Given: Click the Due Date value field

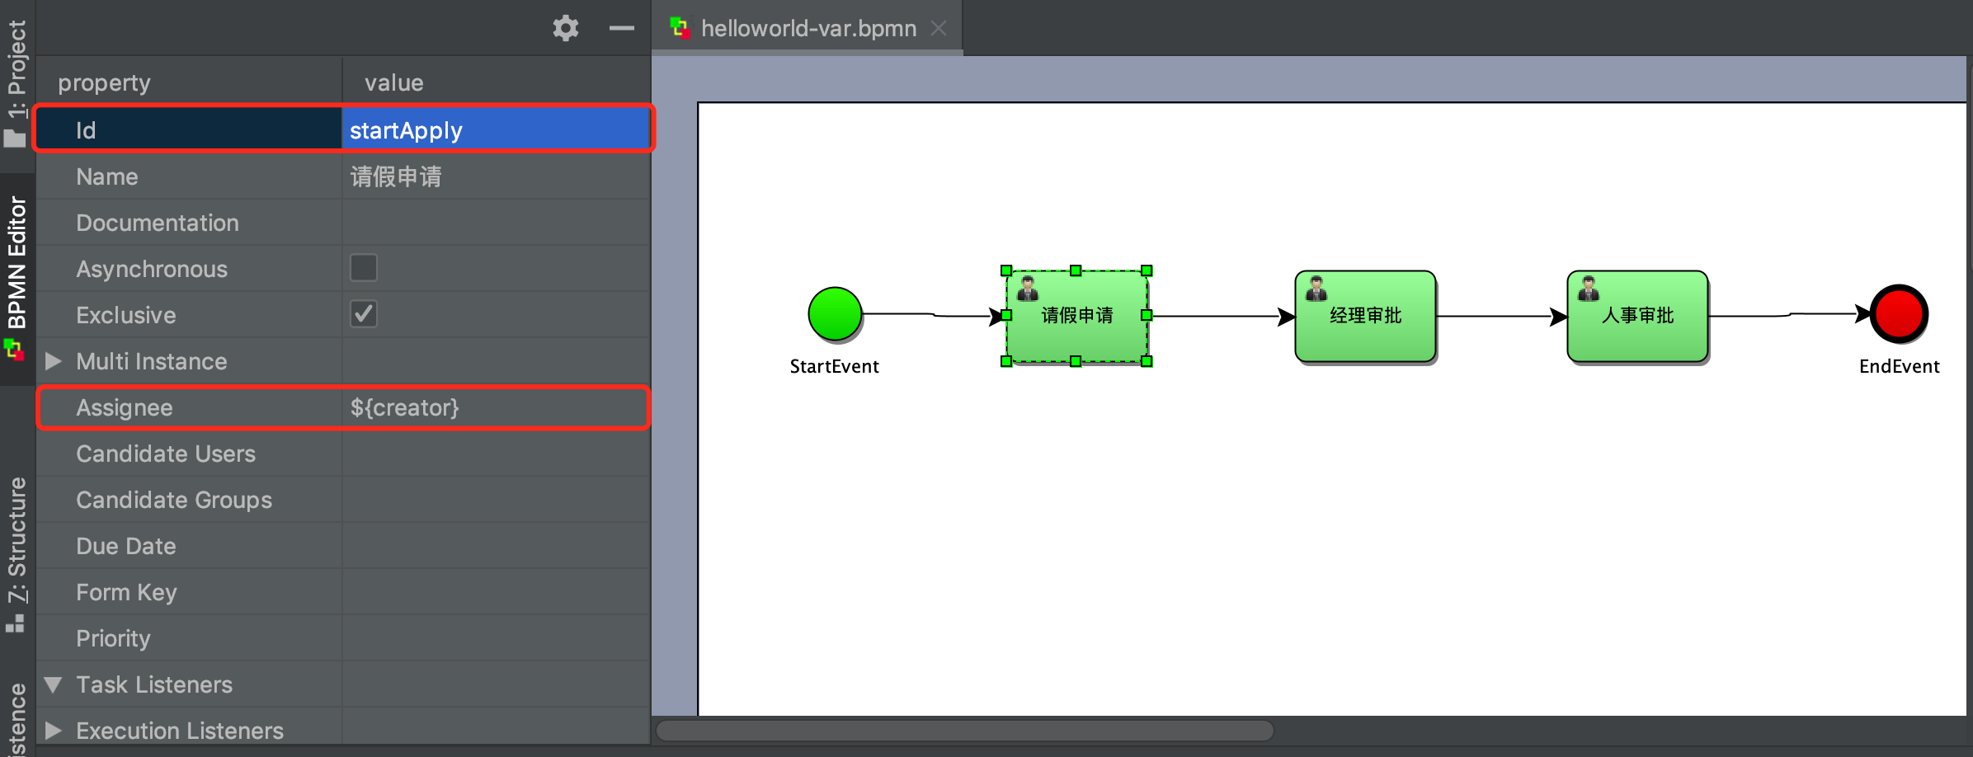Looking at the screenshot, I should pos(497,546).
